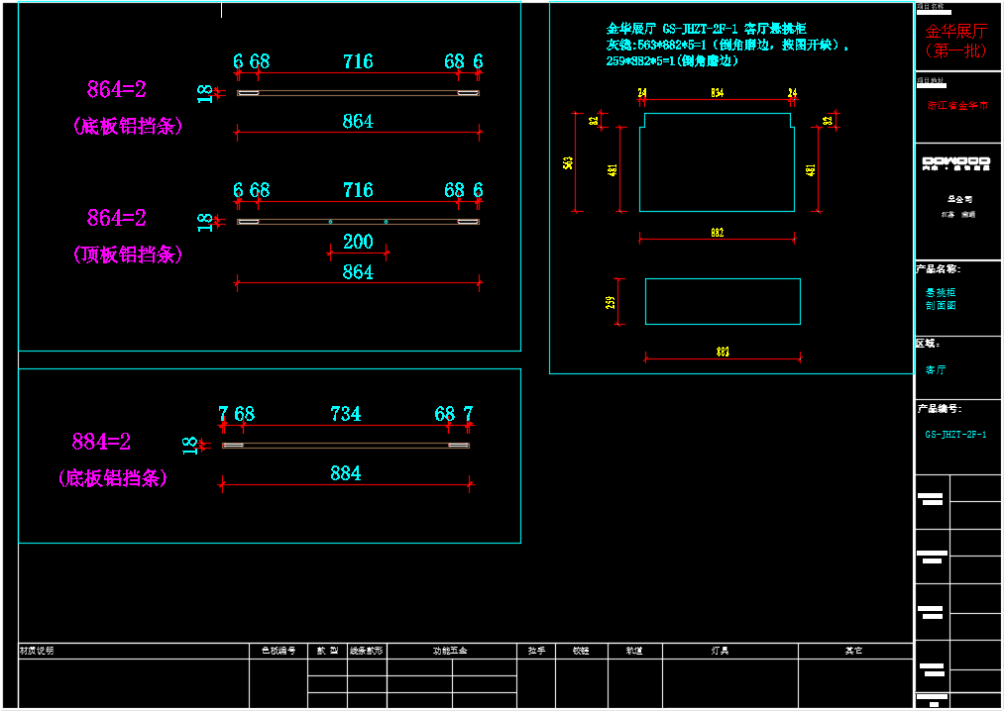Select the "总公司" text under the logo
Viewport: 1004px width, 711px height.
pos(959,199)
